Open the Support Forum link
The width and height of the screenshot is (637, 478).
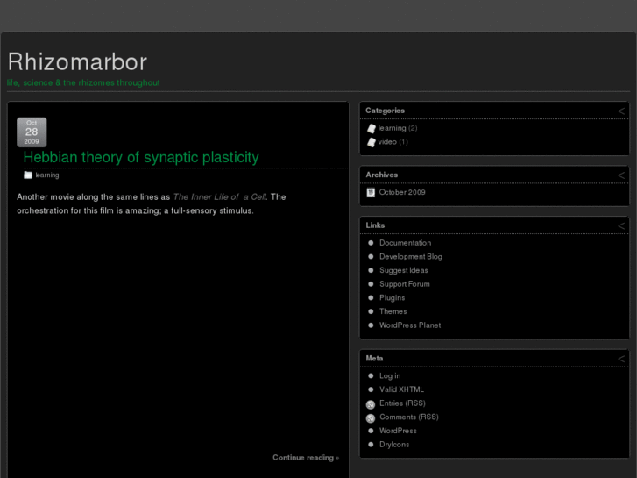click(404, 284)
